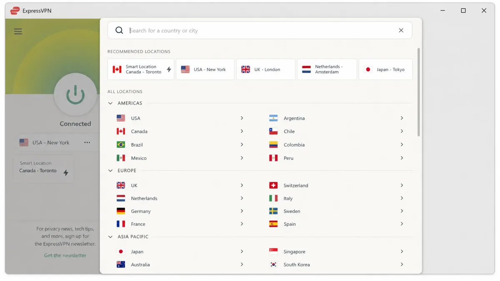Click the Brazil flag icon

pos(121,144)
